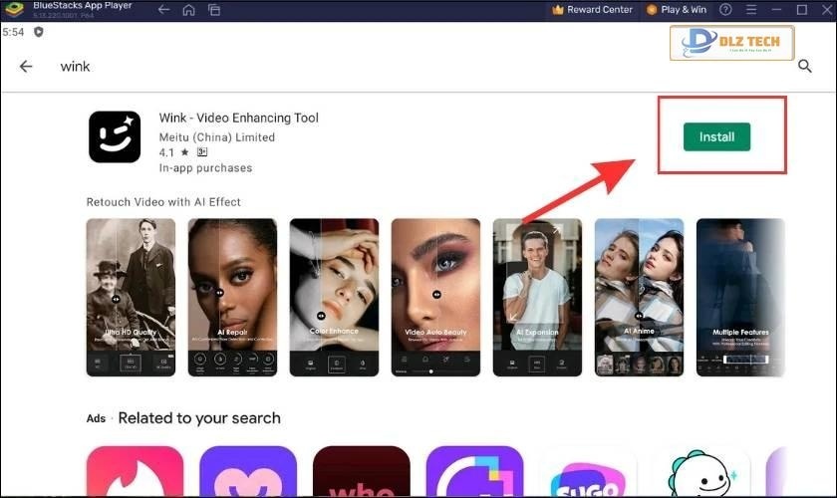Open the dark red 'who' app icon

coord(361,472)
